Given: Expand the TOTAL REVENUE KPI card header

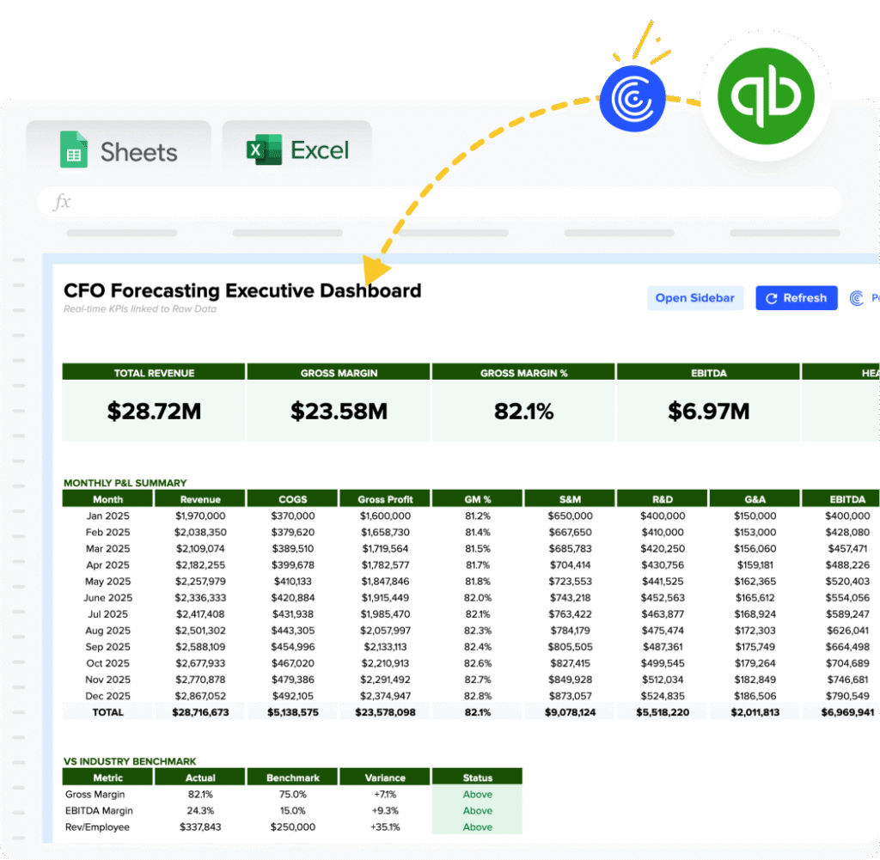Looking at the screenshot, I should pyautogui.click(x=153, y=372).
